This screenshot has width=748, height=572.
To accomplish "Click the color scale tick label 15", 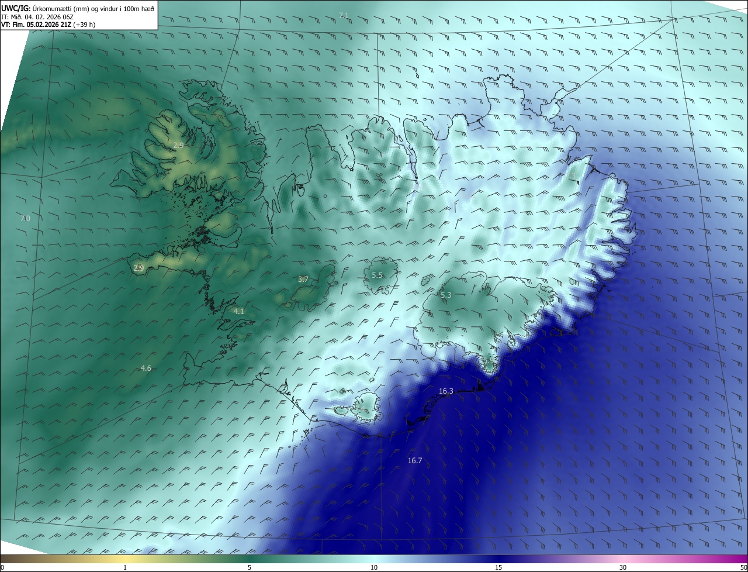I will (x=498, y=567).
